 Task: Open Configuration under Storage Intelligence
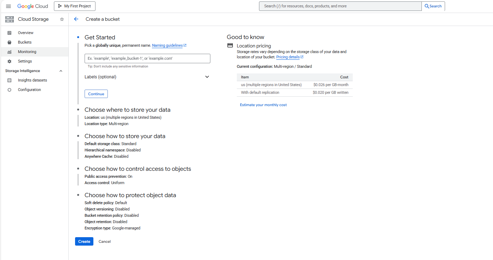[30, 90]
